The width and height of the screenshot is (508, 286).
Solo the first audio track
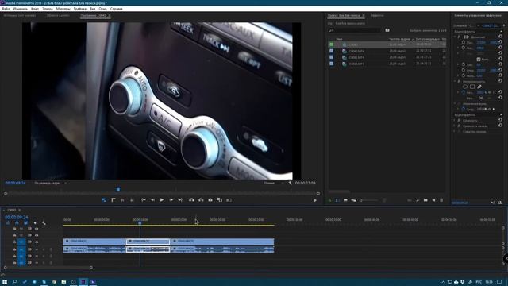tap(44, 249)
